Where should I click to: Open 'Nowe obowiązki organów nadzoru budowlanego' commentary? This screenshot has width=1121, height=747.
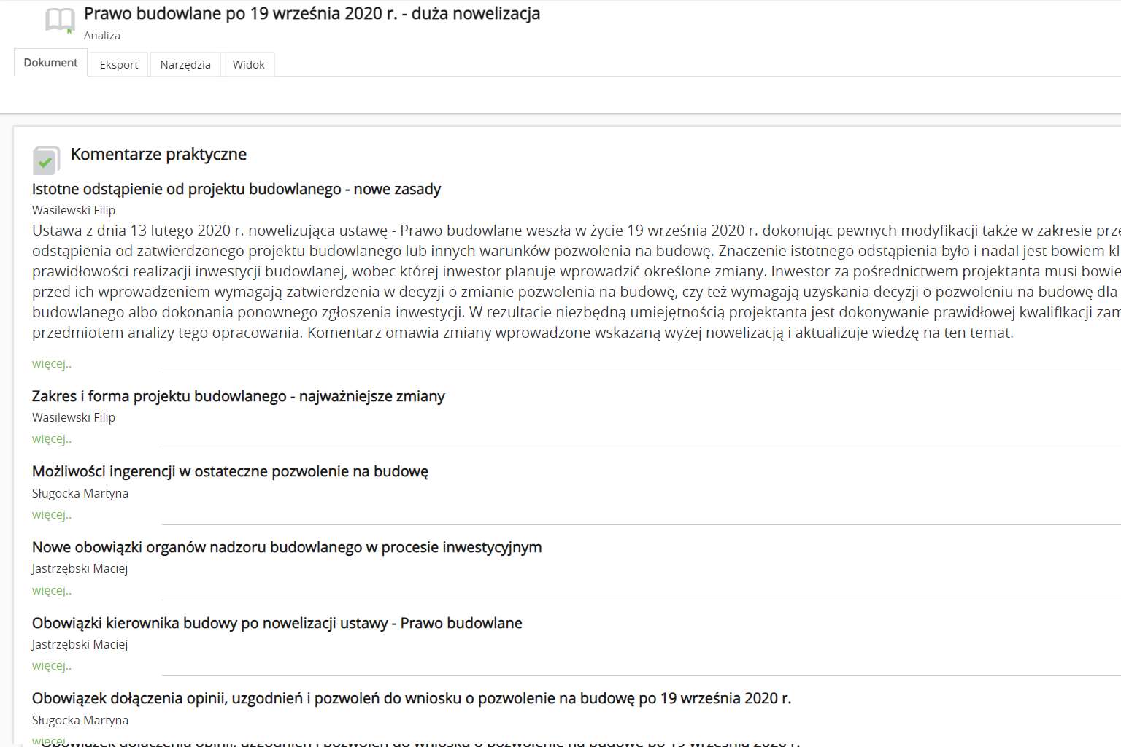click(287, 547)
